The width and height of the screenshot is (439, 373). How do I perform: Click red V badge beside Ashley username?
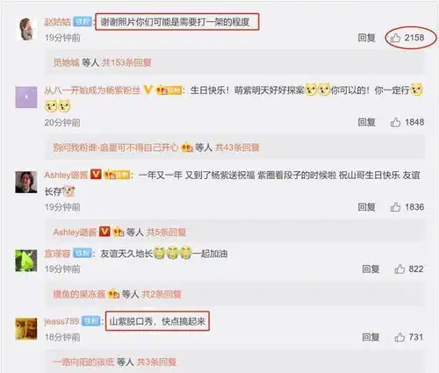pos(96,175)
